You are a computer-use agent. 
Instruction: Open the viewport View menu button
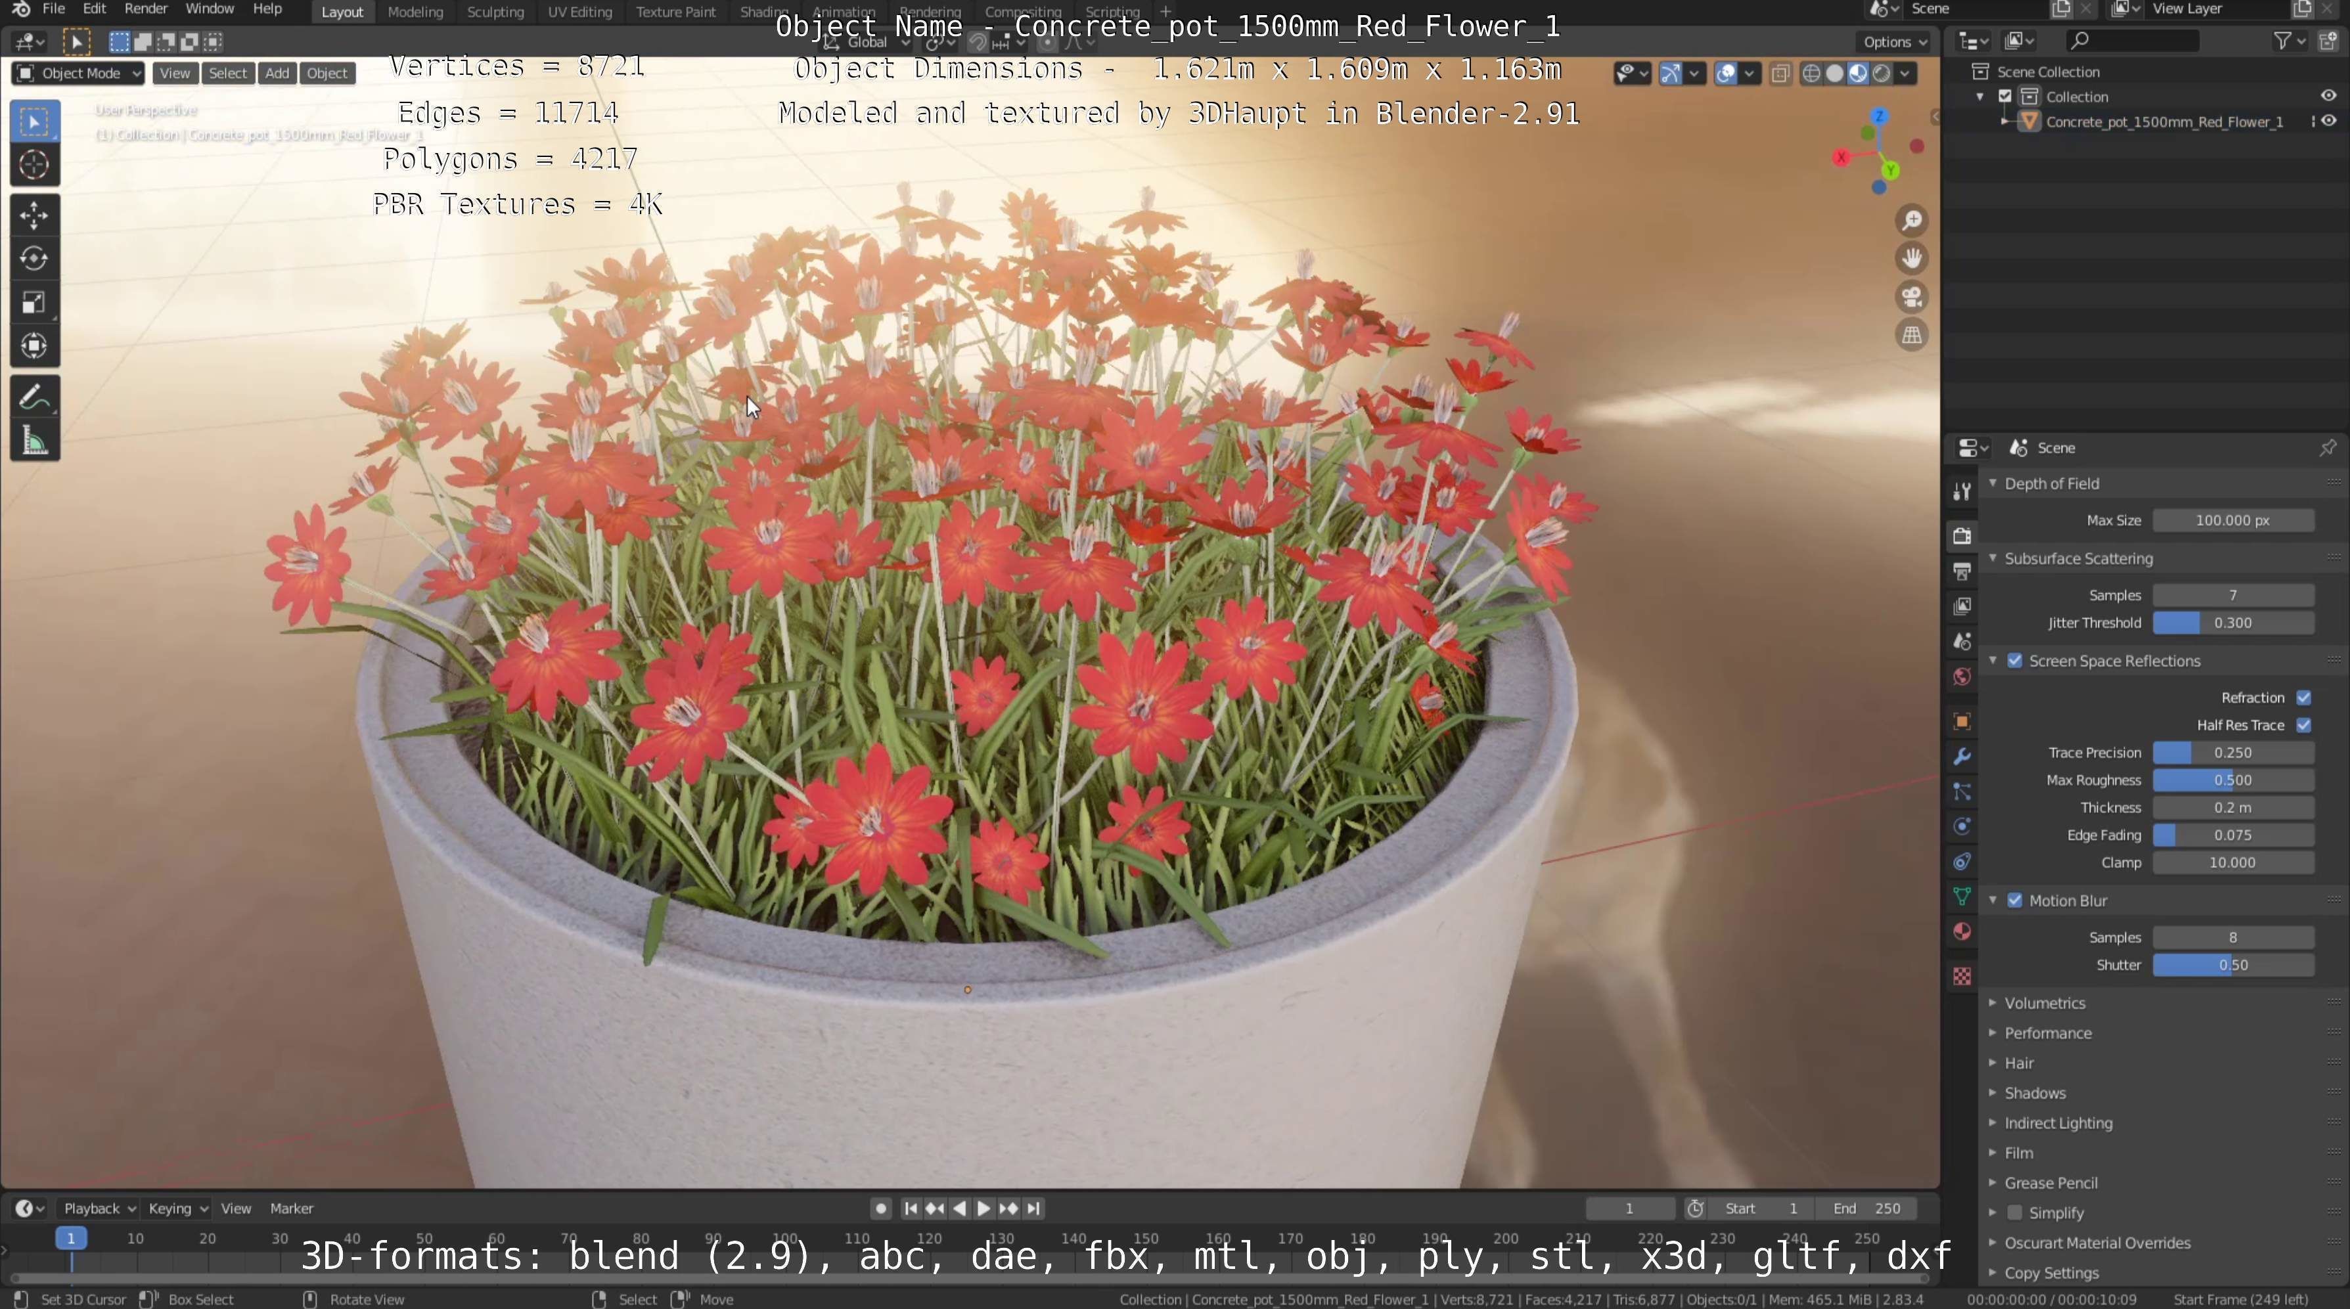[174, 74]
